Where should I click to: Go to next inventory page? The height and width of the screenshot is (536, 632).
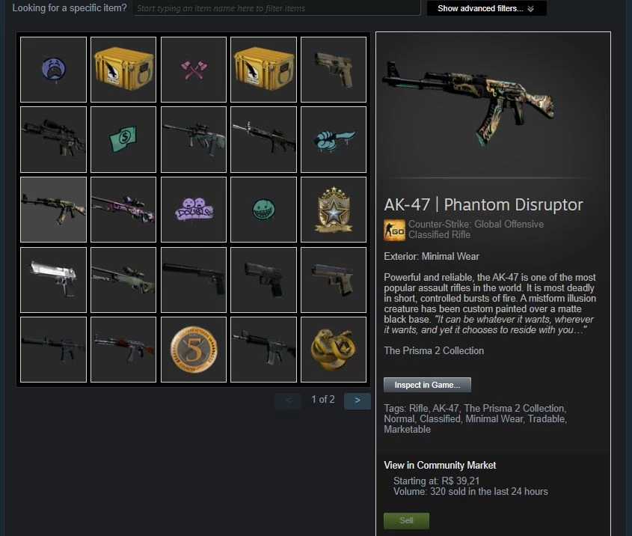tap(357, 401)
